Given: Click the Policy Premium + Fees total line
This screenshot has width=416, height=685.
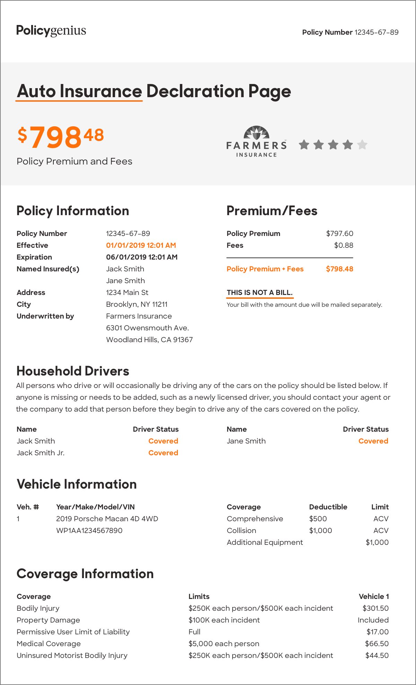Looking at the screenshot, I should (x=290, y=269).
